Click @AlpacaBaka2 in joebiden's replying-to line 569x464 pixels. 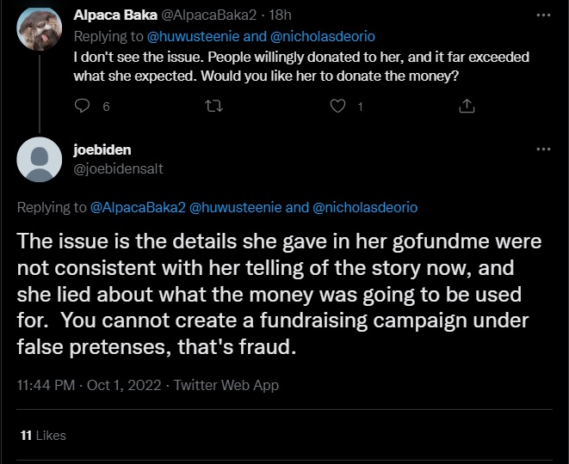tap(137, 208)
